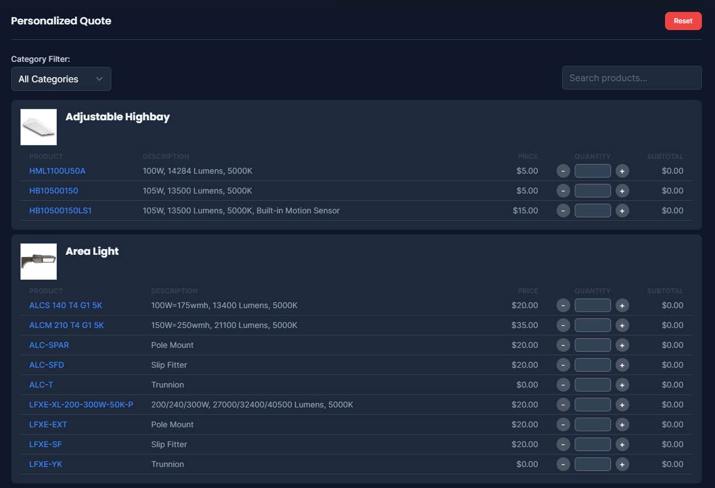Open the ALC-SFD product link
The width and height of the screenshot is (715, 488).
[x=47, y=365]
